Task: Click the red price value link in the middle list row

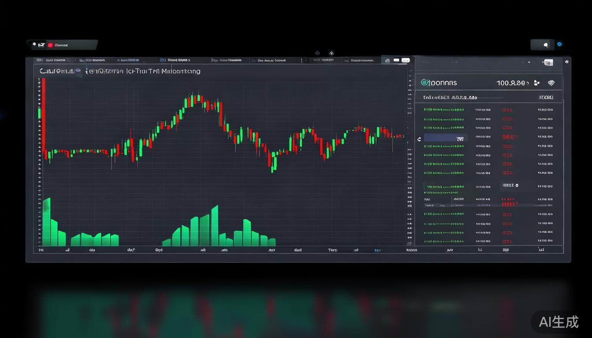Action: [x=509, y=199]
